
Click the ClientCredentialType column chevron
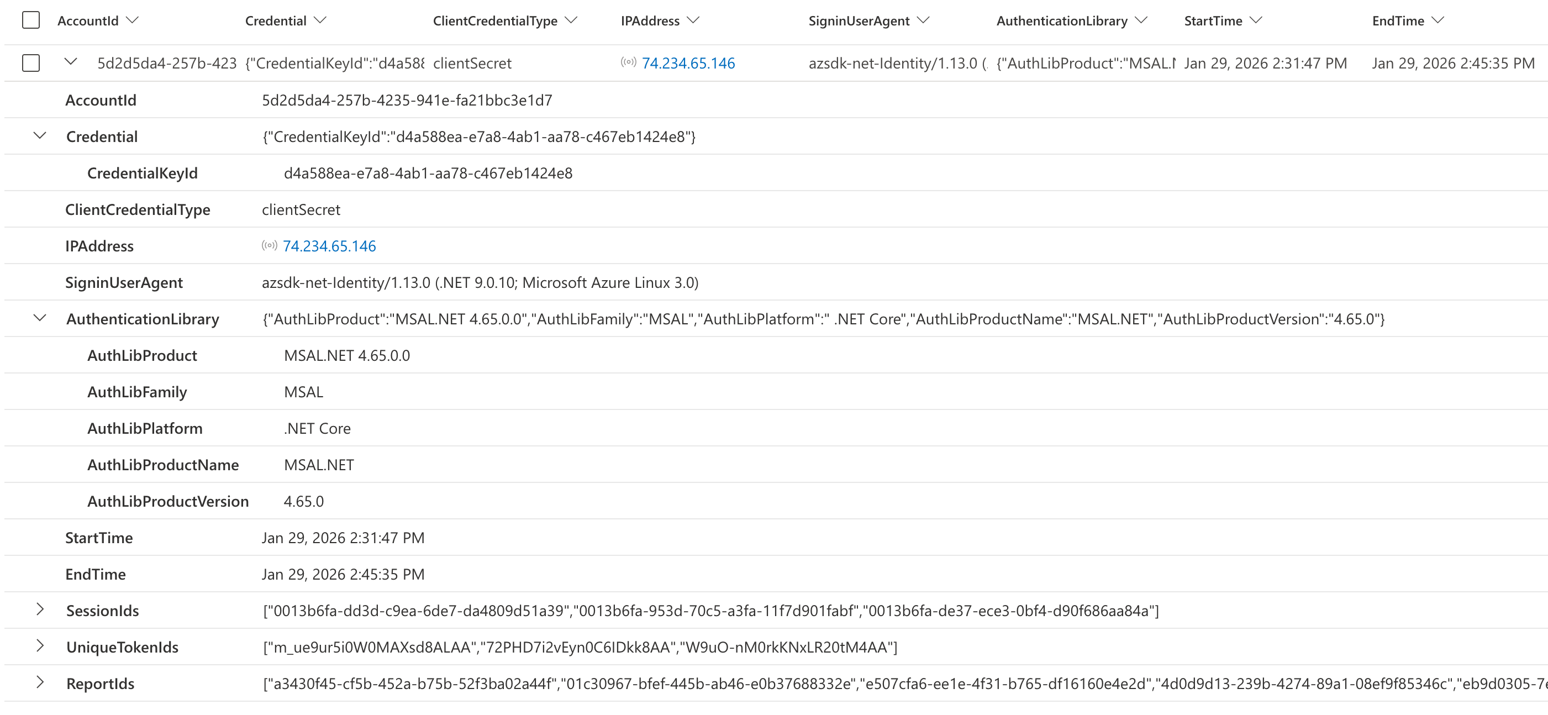click(571, 20)
